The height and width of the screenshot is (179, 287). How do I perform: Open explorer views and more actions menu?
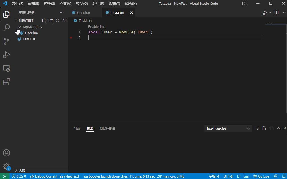click(62, 13)
